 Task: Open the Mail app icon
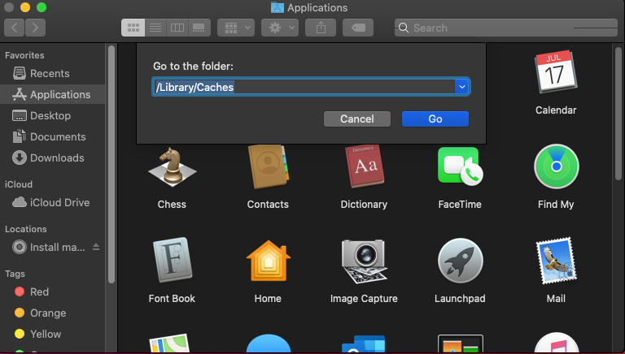(x=556, y=261)
